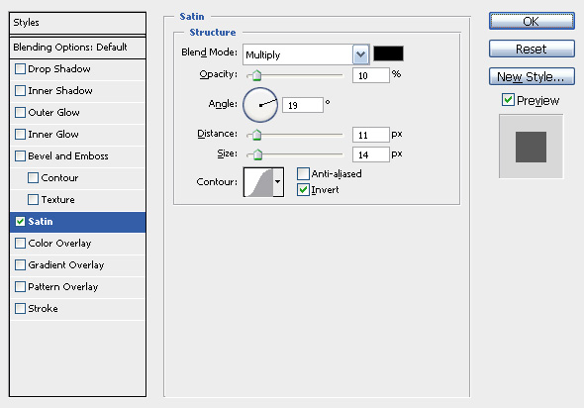
Task: Click the OK button
Action: (532, 21)
